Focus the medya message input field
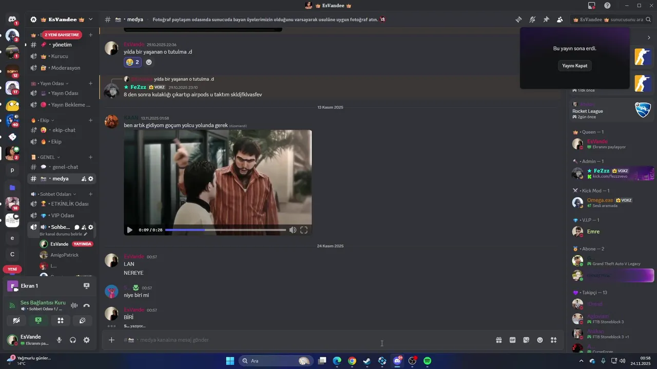The height and width of the screenshot is (369, 657). coord(308,340)
